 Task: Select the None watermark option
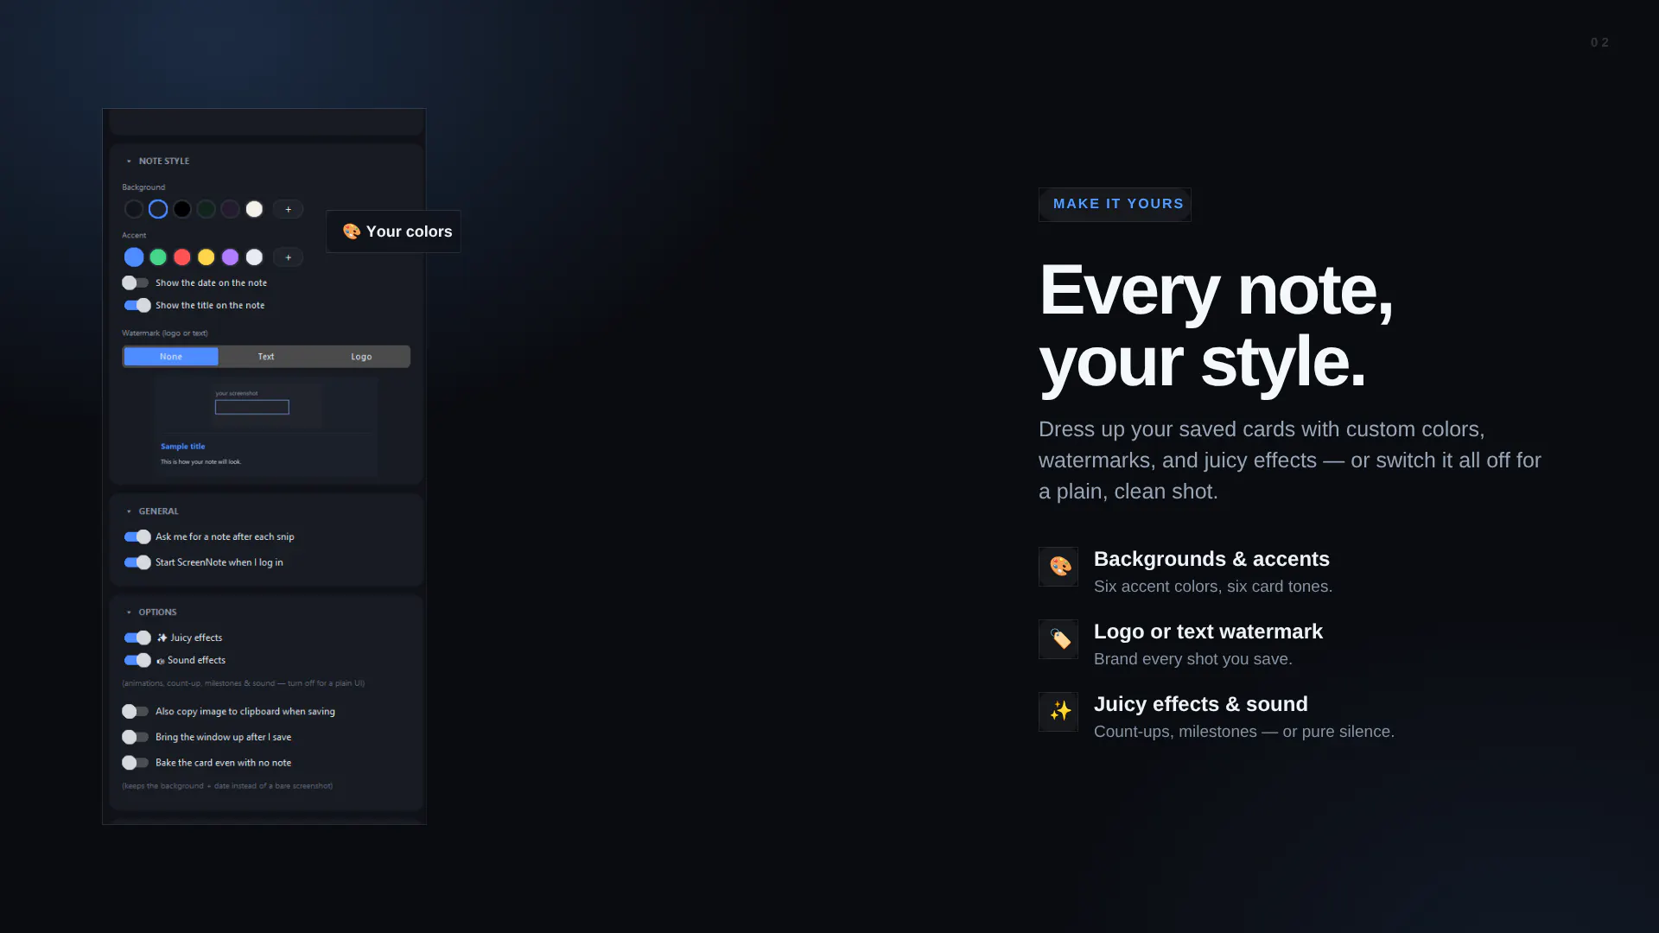coord(171,357)
